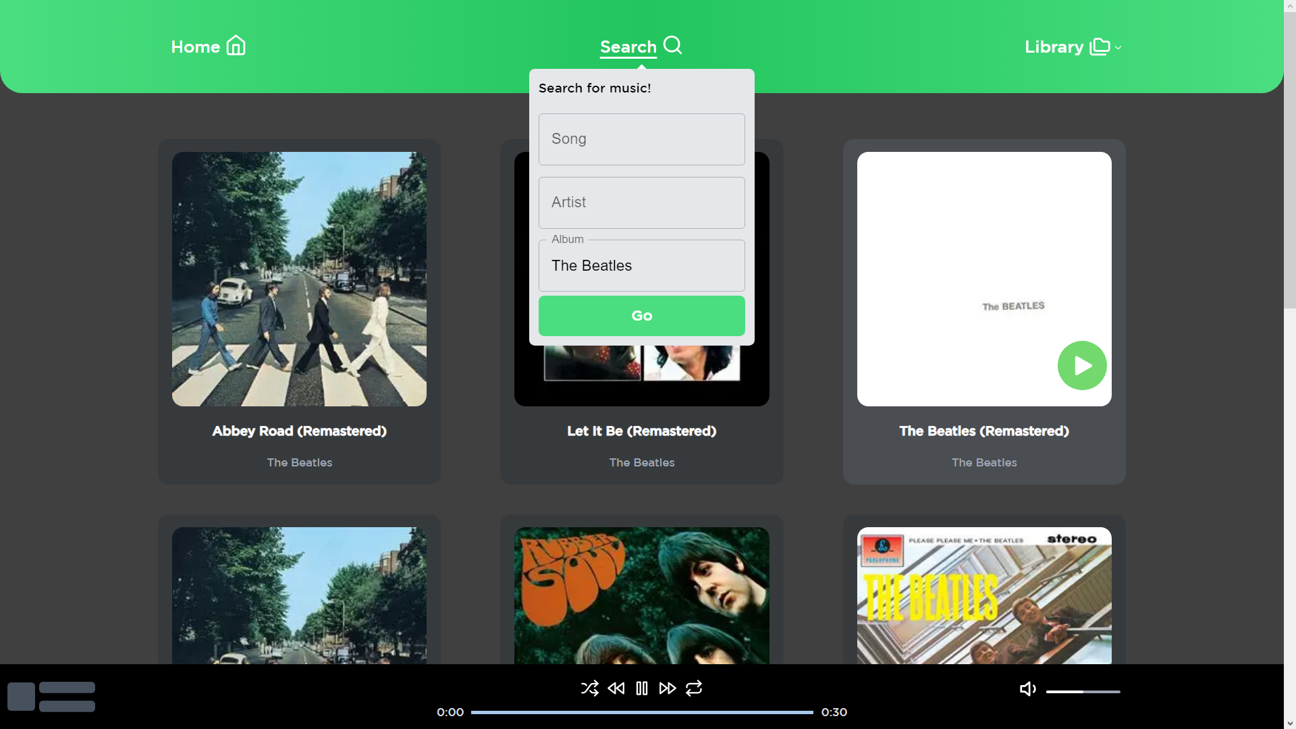Play The Beatles (Remastered) with green play button
1296x729 pixels.
[1082, 365]
